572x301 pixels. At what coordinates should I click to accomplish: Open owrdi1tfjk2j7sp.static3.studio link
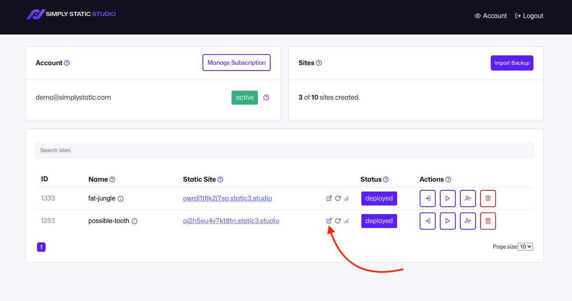(227, 198)
